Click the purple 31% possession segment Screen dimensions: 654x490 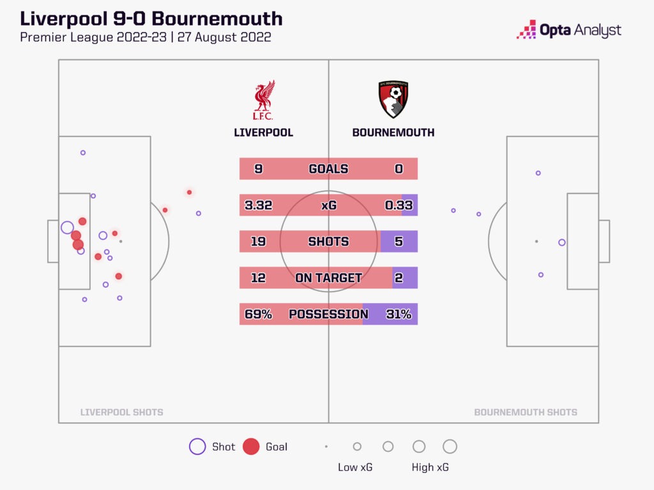click(391, 315)
